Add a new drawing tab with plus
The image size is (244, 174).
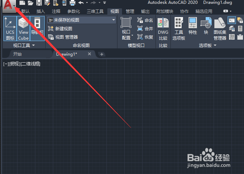(x=102, y=54)
